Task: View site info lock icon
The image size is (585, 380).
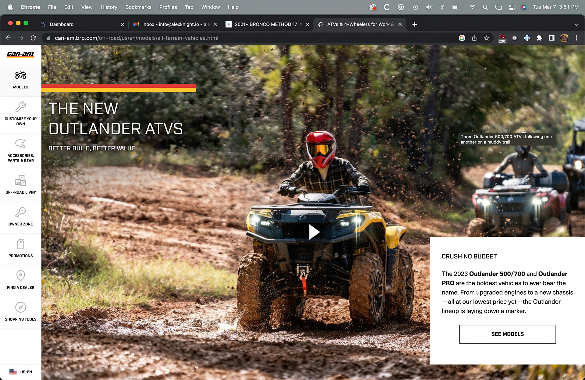Action: (48, 38)
